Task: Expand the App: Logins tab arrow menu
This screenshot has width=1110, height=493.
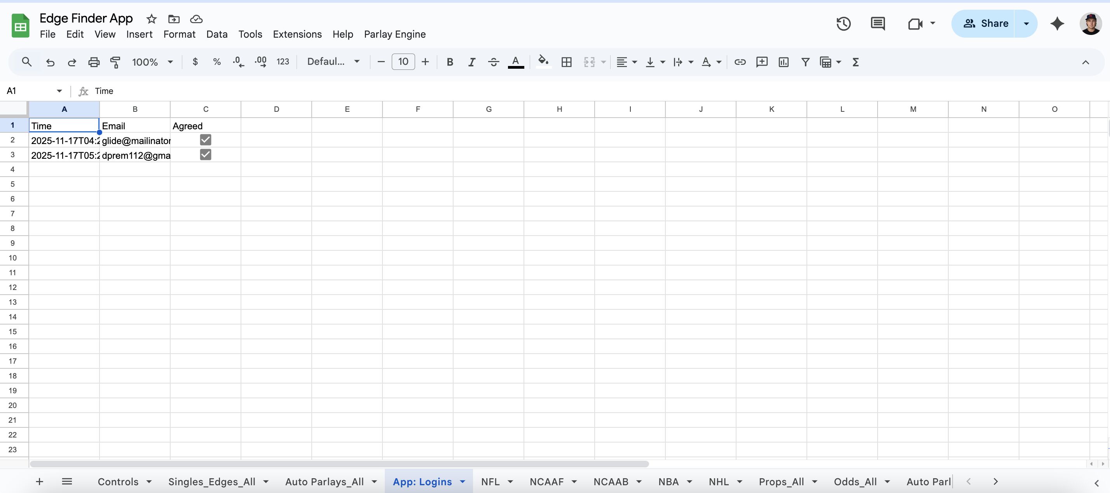Action: coord(463,481)
